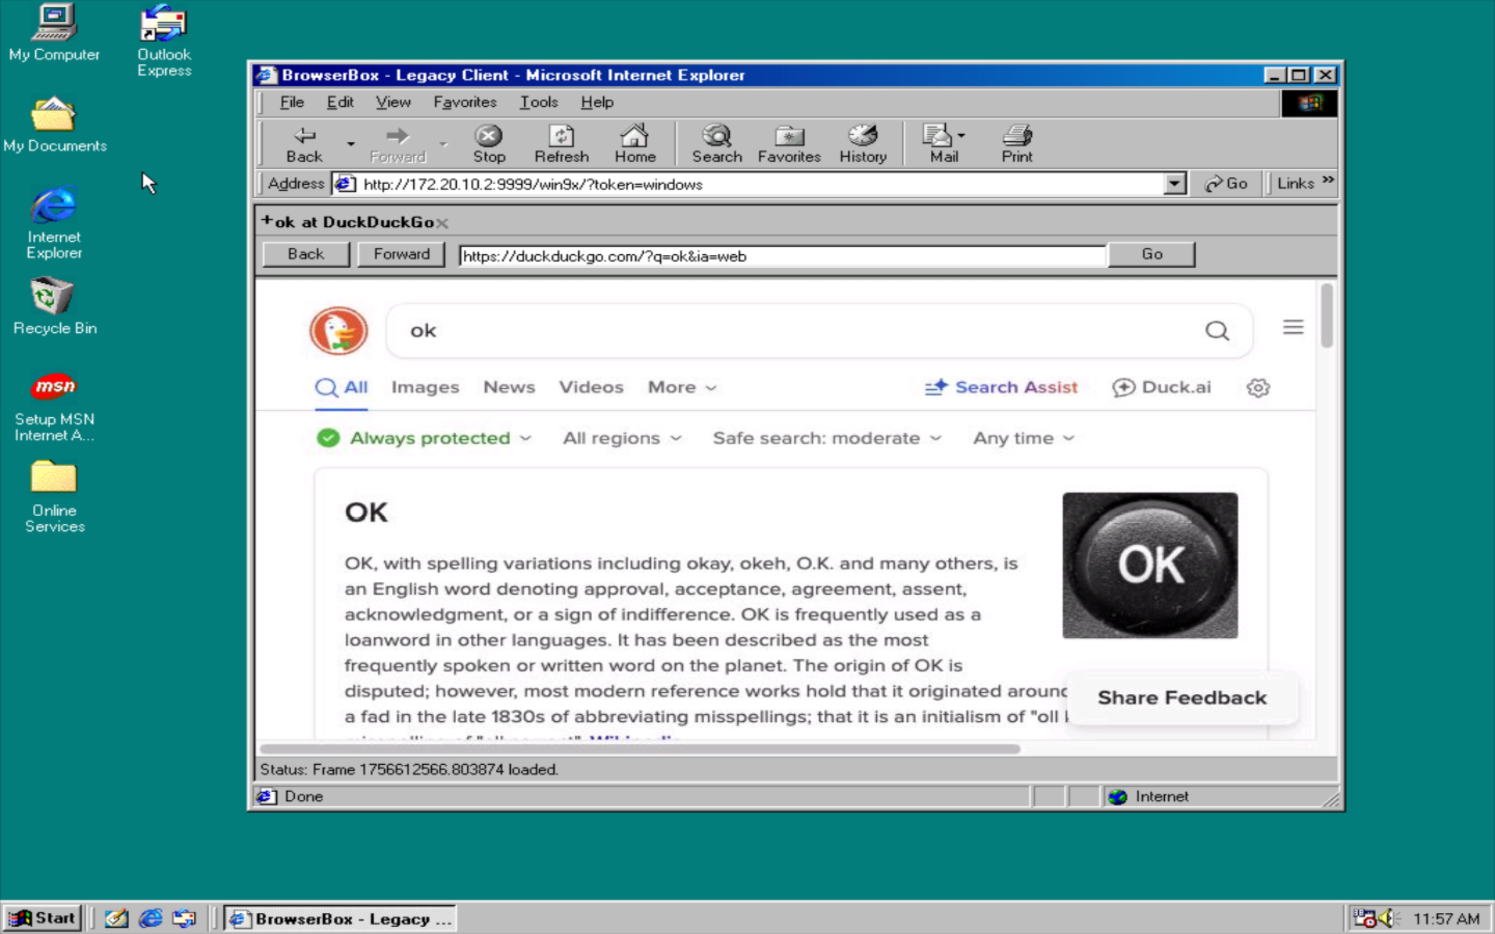Click Launch Outlook Express quick launch icon
This screenshot has width=1495, height=934.
coord(184,918)
